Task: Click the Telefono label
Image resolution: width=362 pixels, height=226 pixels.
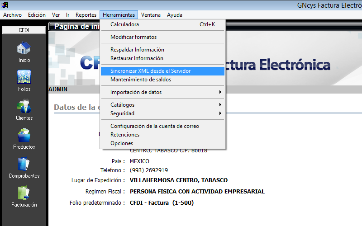Action: (x=112, y=170)
